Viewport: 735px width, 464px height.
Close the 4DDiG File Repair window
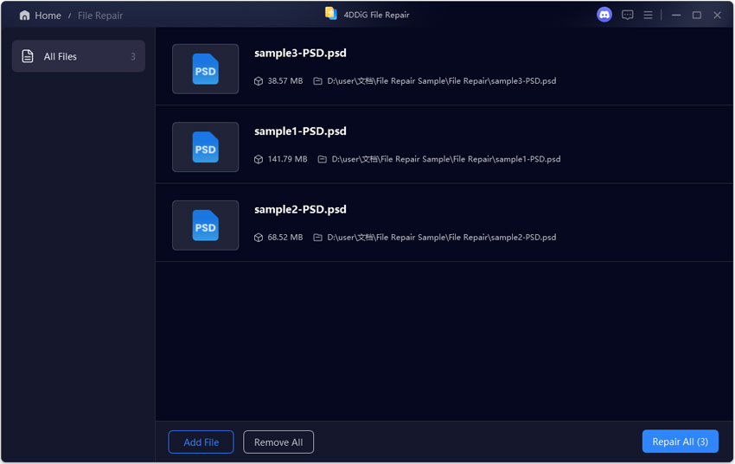(717, 15)
